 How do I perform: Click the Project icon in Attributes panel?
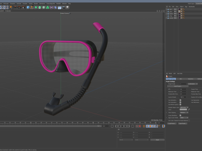pos(167,76)
